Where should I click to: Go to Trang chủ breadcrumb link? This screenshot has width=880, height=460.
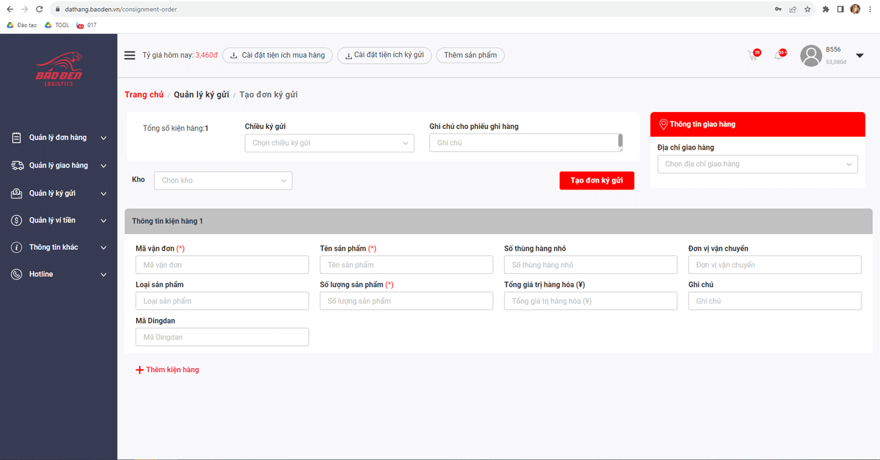click(144, 95)
